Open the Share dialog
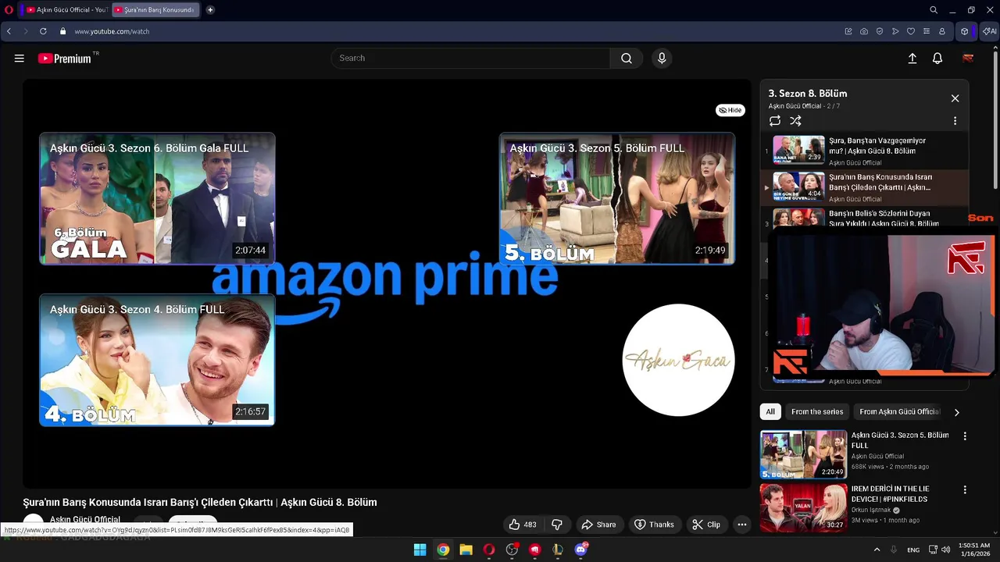The width and height of the screenshot is (1000, 562). [x=598, y=525]
